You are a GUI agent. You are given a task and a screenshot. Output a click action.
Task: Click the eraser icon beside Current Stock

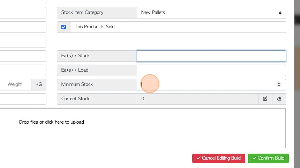279,99
